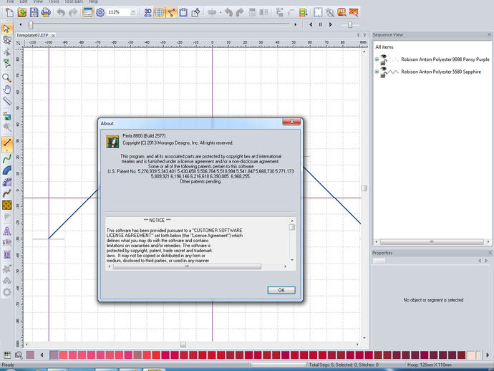This screenshot has height=371, width=494.
Task: Click the stitch simulator slider handle
Action: click(31, 24)
